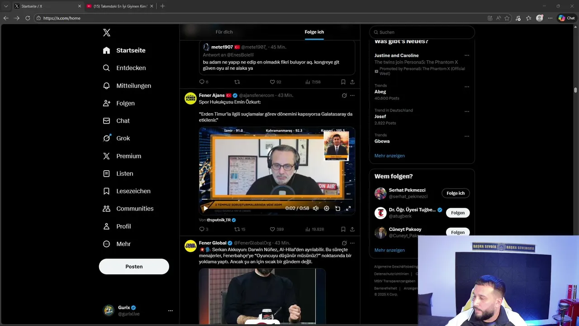579x326 pixels.
Task: Click the Suchen search field
Action: coord(422,32)
